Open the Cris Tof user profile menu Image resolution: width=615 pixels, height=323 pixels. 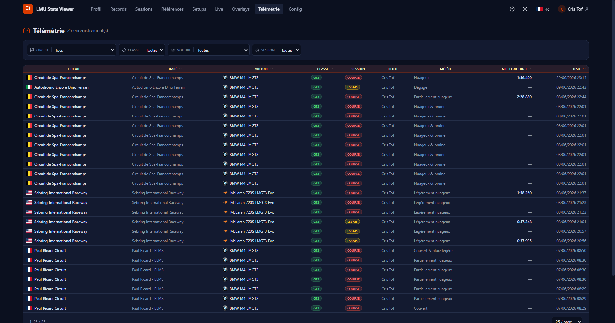574,9
